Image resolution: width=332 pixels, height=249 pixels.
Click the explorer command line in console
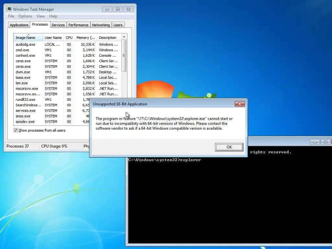pos(164,160)
